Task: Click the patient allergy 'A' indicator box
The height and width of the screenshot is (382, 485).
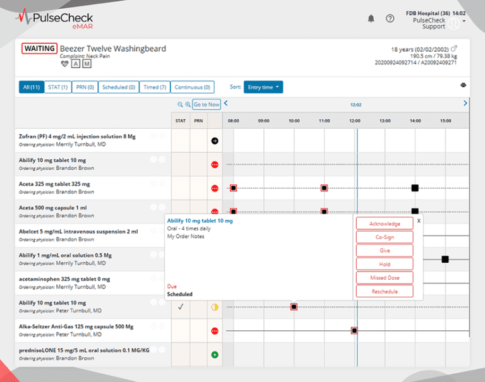Action: (x=76, y=64)
